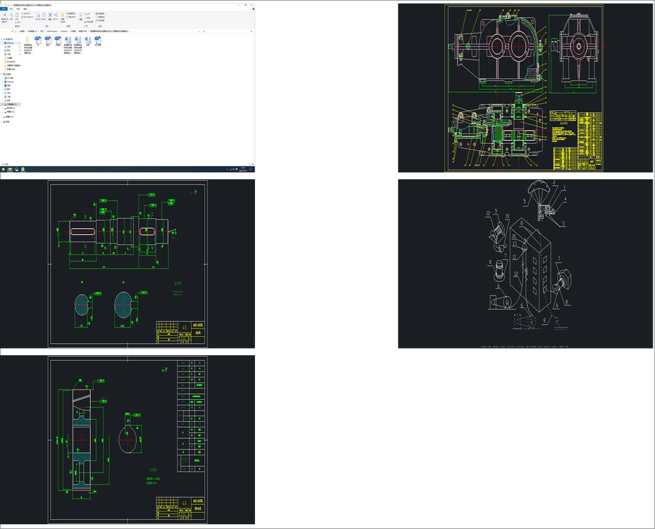Switch to the View ribbon tab
This screenshot has height=529, width=655.
(25, 9)
